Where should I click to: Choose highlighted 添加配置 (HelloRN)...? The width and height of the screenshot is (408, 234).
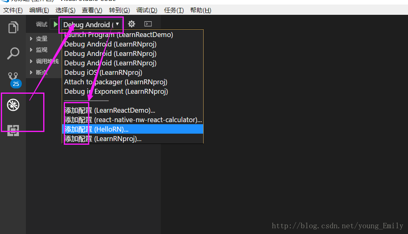[133, 129]
